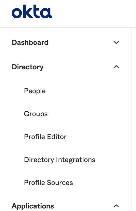136x211 pixels.
Task: Click the upward arrow beside Directory
Action: coord(116,67)
